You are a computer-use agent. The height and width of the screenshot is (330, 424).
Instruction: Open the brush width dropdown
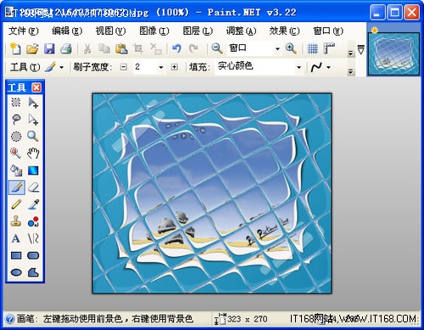[161, 67]
